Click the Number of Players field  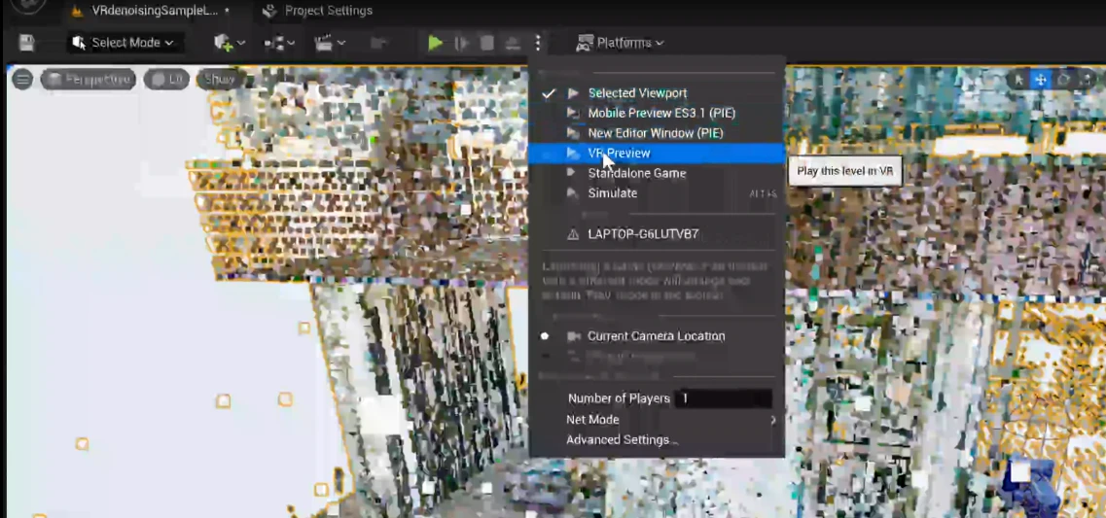point(723,398)
